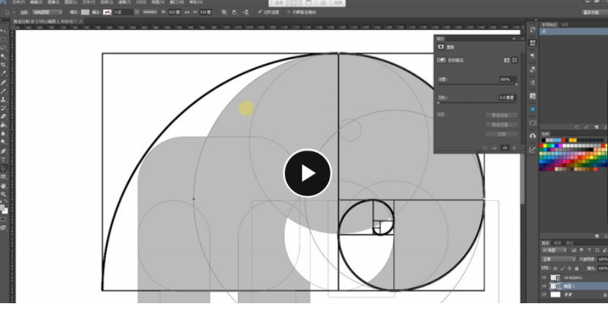
Task: Open the Select layer-mode dropdown in options bar
Action: 47,12
